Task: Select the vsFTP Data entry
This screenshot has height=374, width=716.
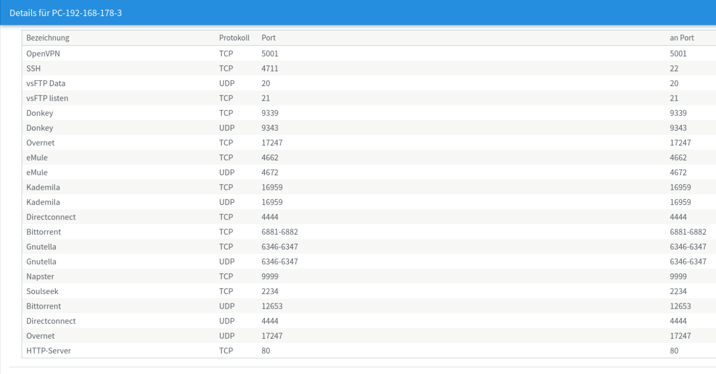Action: point(46,83)
